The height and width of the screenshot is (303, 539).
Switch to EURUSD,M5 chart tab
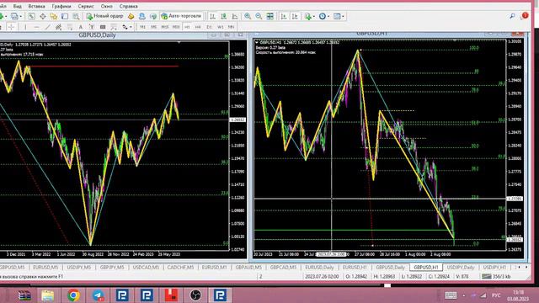pyautogui.click(x=45, y=267)
